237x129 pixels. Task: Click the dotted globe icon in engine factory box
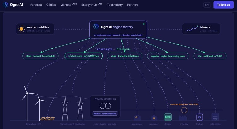point(96,26)
